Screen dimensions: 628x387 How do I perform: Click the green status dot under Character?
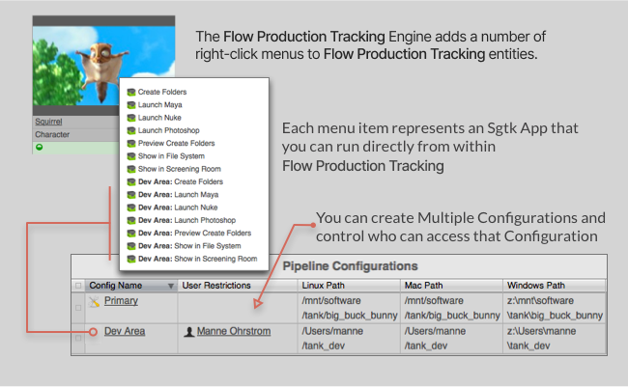click(39, 148)
